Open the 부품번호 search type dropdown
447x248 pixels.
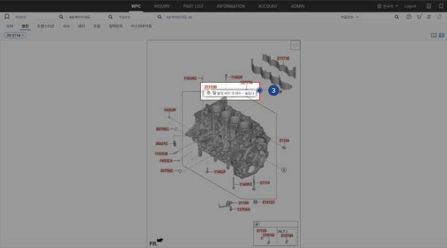pyautogui.click(x=349, y=17)
